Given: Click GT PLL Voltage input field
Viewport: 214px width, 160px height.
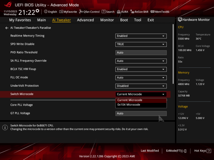Looking at the screenshot, I should click(141, 114).
